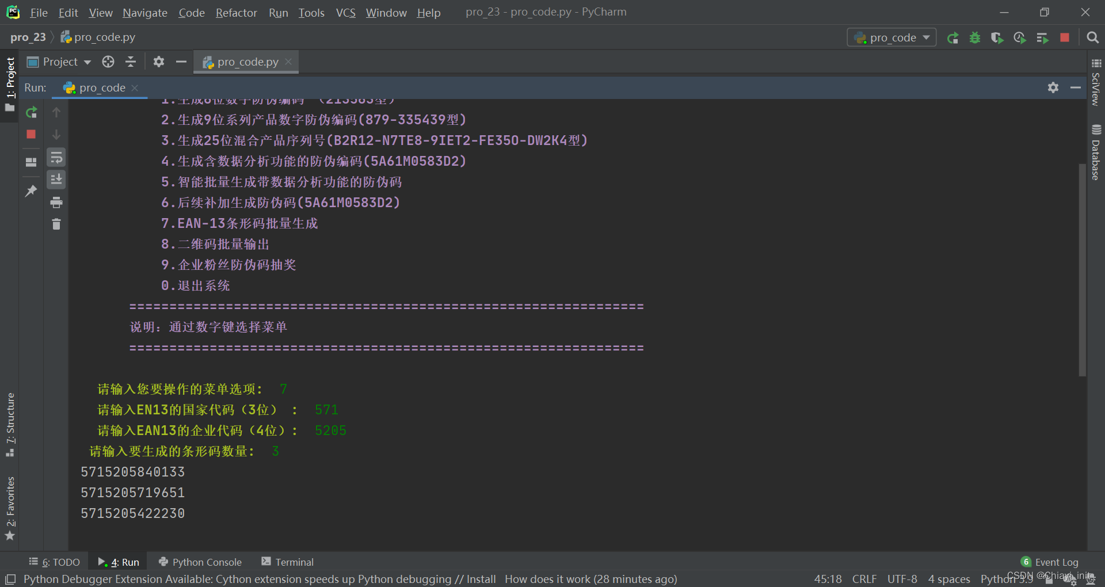Screen dimensions: 1105x587
Task: Open the Window menu
Action: tap(386, 13)
